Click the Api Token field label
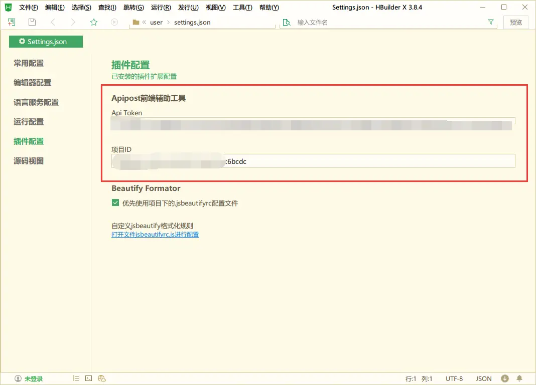 click(127, 113)
